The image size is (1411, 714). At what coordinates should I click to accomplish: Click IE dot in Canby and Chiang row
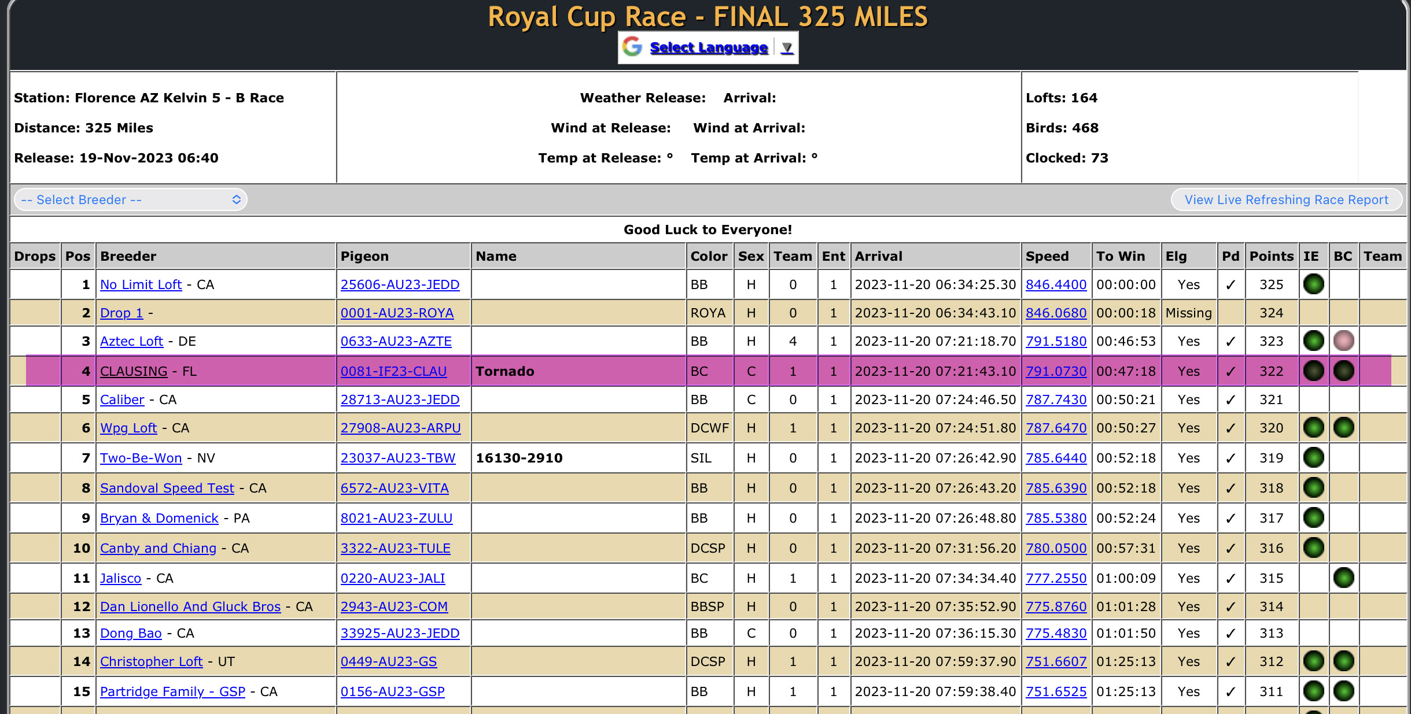point(1313,547)
